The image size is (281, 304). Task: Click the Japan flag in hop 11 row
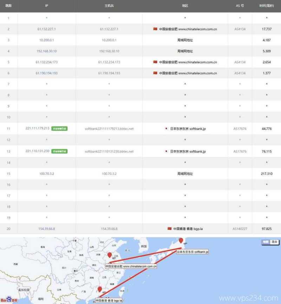point(166,129)
